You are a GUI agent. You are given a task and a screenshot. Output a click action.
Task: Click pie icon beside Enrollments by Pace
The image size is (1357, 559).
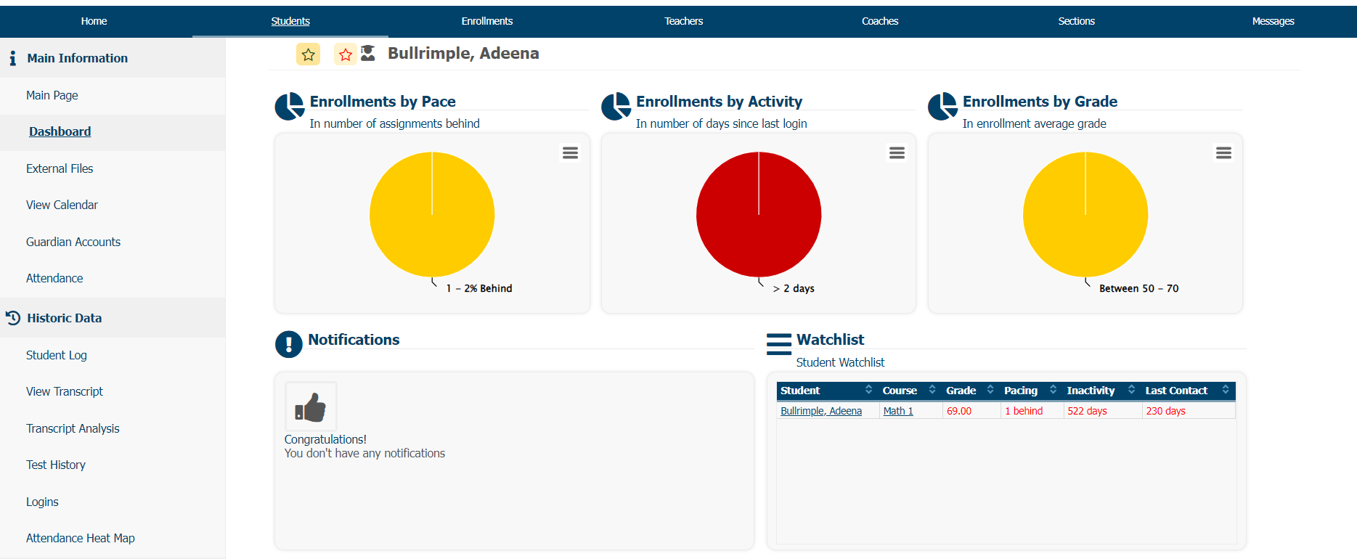(289, 107)
